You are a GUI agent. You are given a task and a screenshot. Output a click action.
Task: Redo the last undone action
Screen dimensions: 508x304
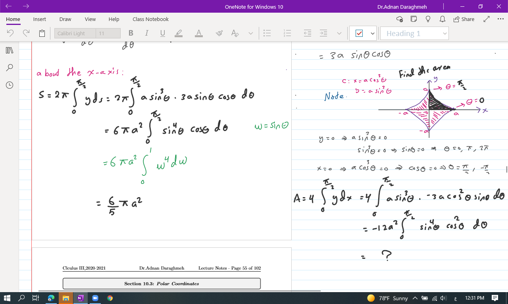27,33
